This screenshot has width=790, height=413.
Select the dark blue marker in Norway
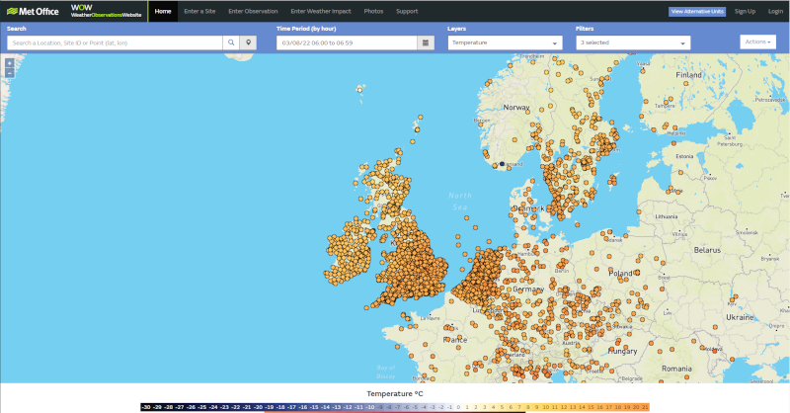502,164
